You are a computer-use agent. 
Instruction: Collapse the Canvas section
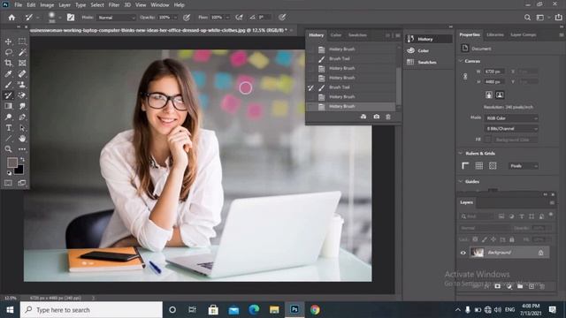tap(461, 61)
